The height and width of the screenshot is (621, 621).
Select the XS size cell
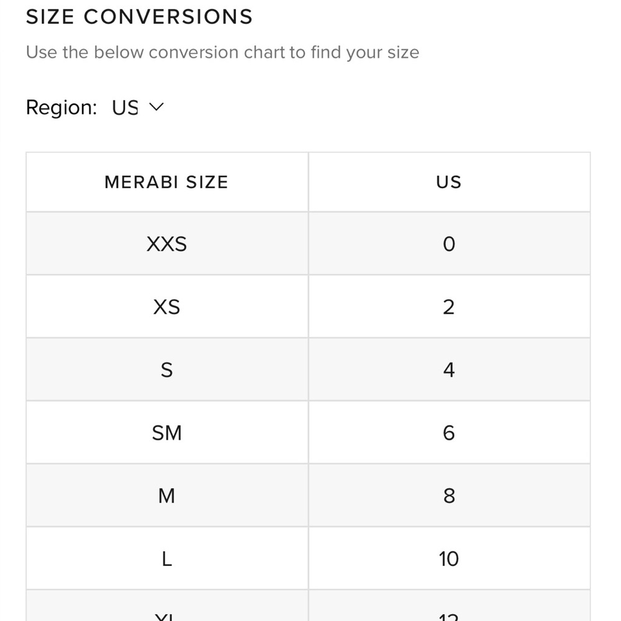pyautogui.click(x=166, y=307)
